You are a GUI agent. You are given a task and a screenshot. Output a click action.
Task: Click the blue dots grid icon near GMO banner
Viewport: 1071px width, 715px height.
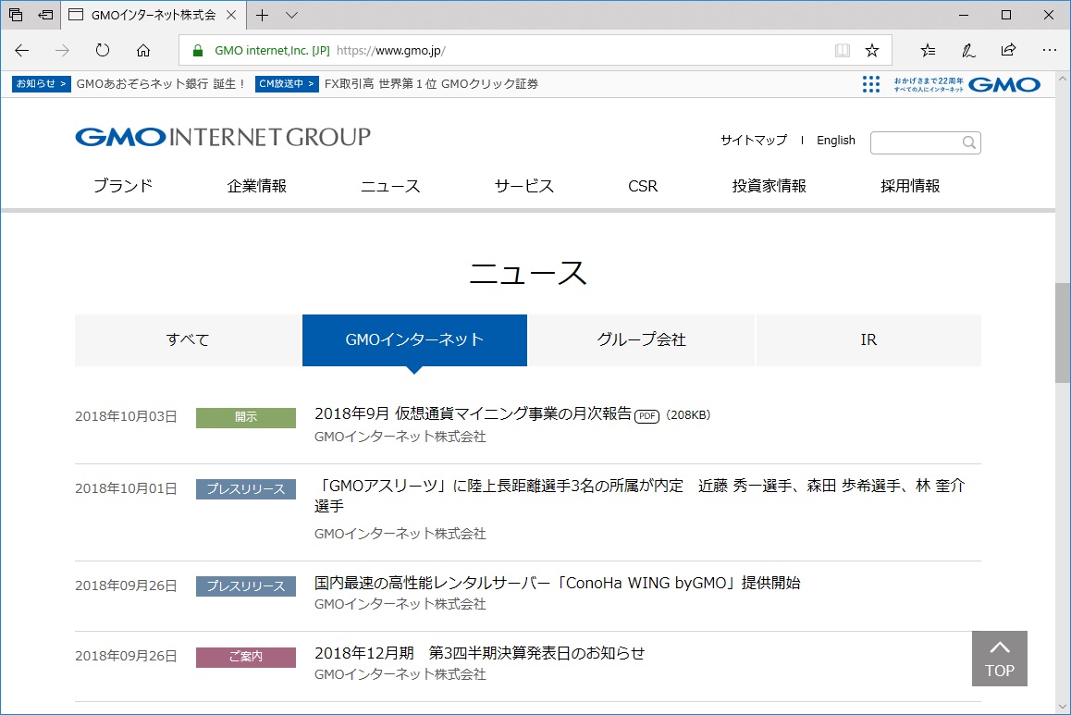[x=870, y=83]
